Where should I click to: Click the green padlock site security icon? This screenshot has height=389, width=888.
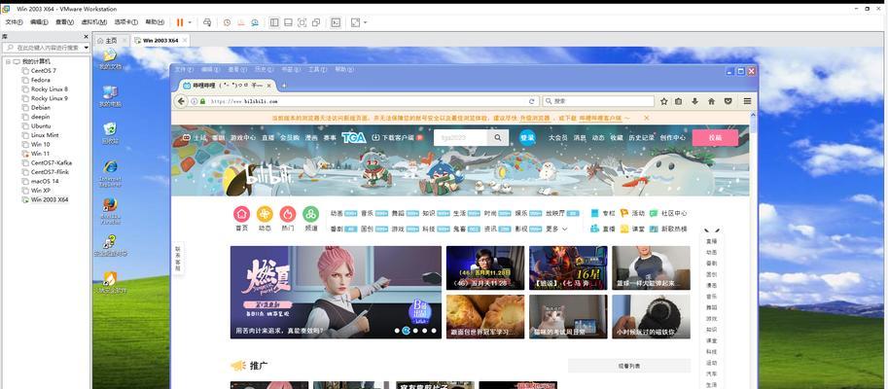pyautogui.click(x=202, y=101)
